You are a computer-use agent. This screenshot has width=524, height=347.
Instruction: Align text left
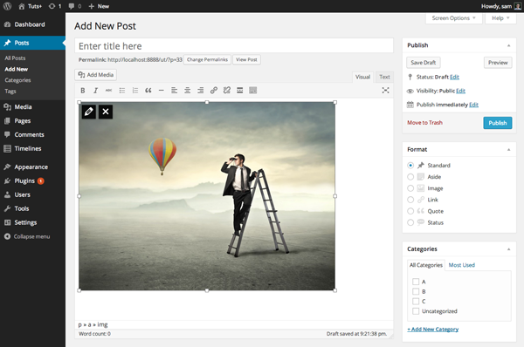(174, 91)
